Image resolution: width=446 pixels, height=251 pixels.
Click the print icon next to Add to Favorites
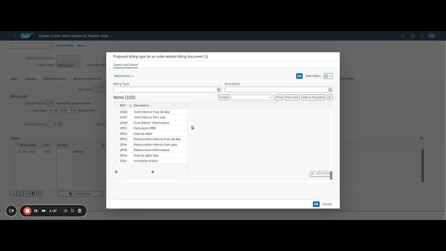(330, 97)
